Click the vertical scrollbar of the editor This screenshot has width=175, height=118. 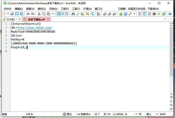171,58
